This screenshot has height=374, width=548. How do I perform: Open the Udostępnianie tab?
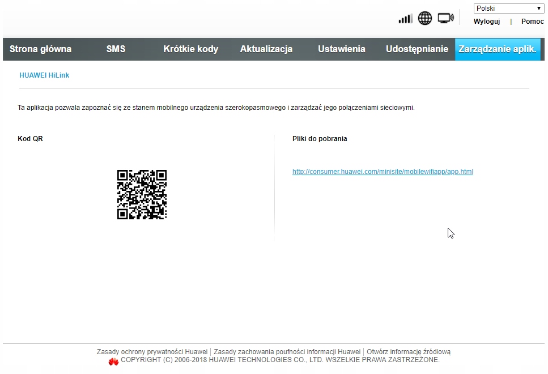[x=417, y=49]
